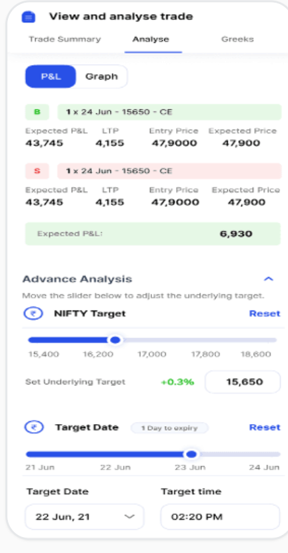Open the Trade Summary tab
288x553 pixels.
(x=65, y=39)
